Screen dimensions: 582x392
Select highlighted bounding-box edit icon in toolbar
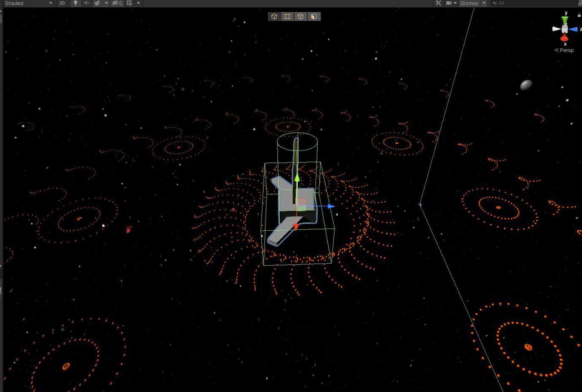click(x=287, y=16)
